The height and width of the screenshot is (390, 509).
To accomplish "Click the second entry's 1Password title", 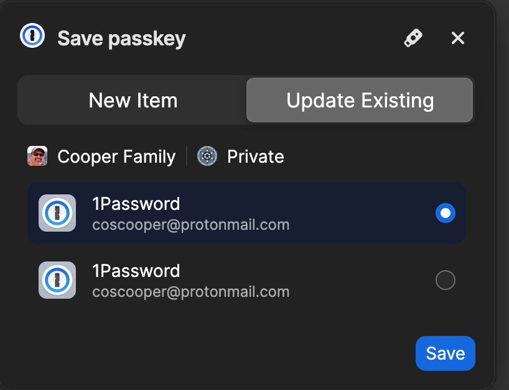I will click(x=136, y=271).
